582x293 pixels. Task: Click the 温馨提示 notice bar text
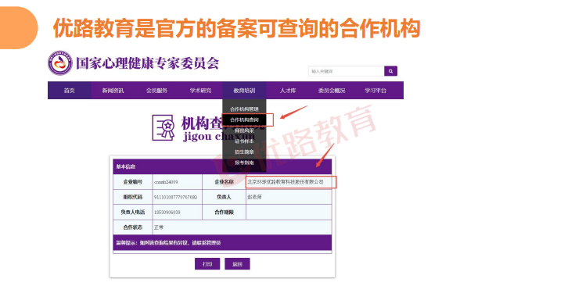click(168, 243)
